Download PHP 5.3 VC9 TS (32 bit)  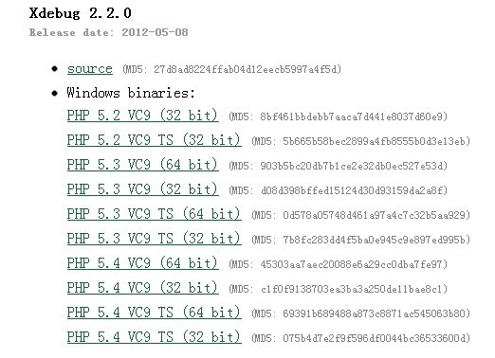[x=154, y=239]
